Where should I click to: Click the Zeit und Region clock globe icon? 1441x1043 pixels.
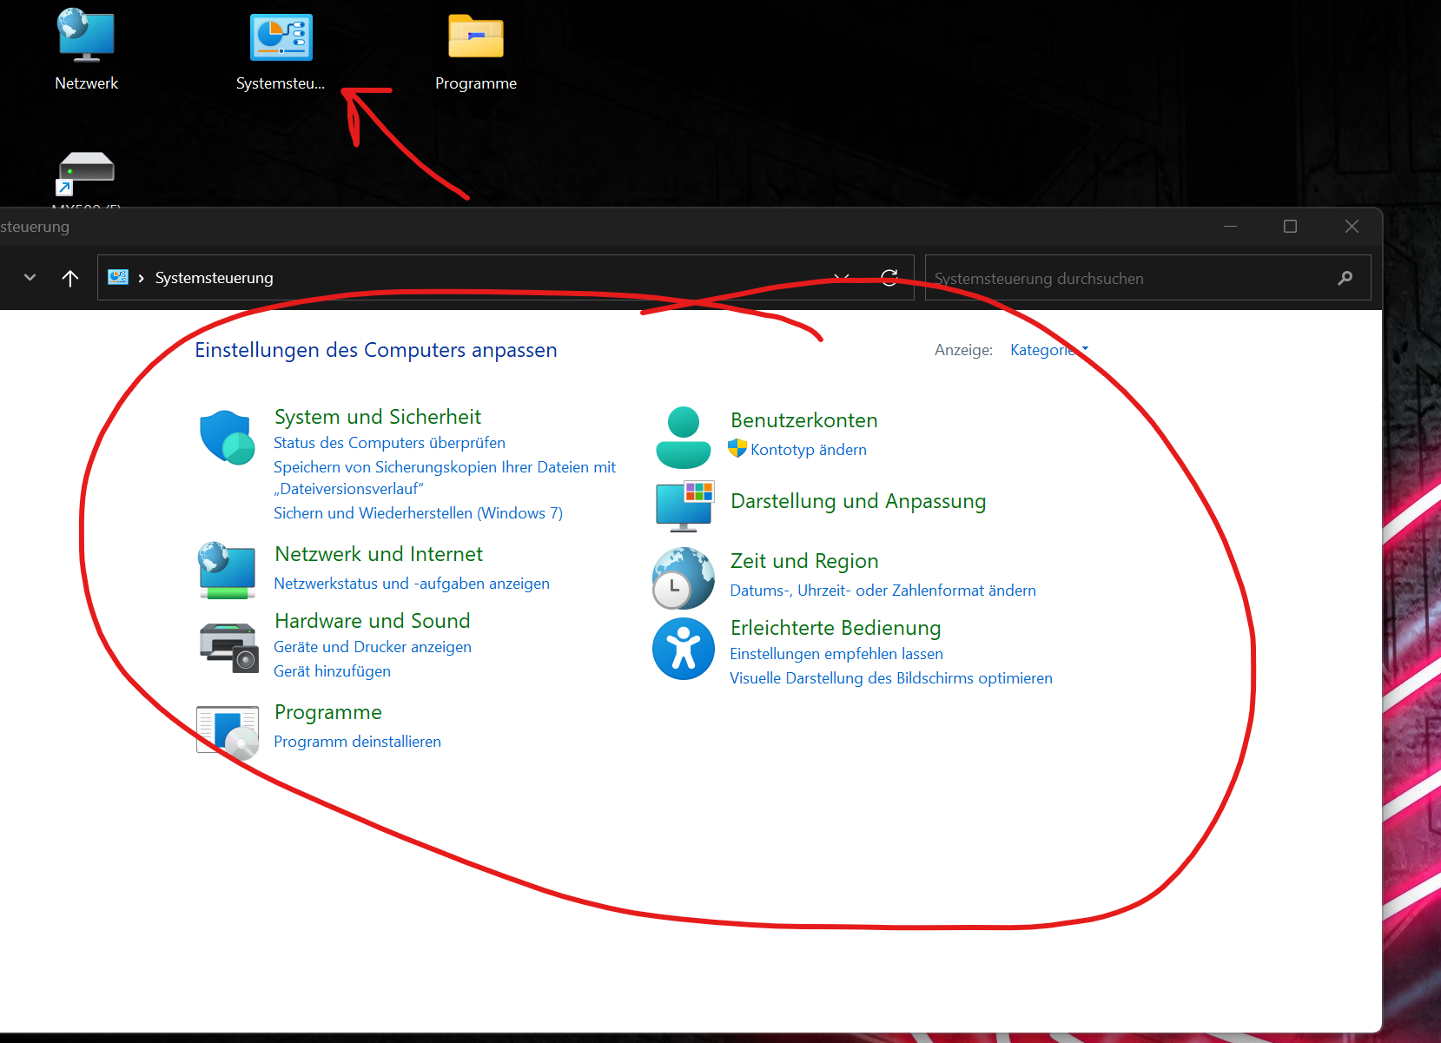[684, 578]
